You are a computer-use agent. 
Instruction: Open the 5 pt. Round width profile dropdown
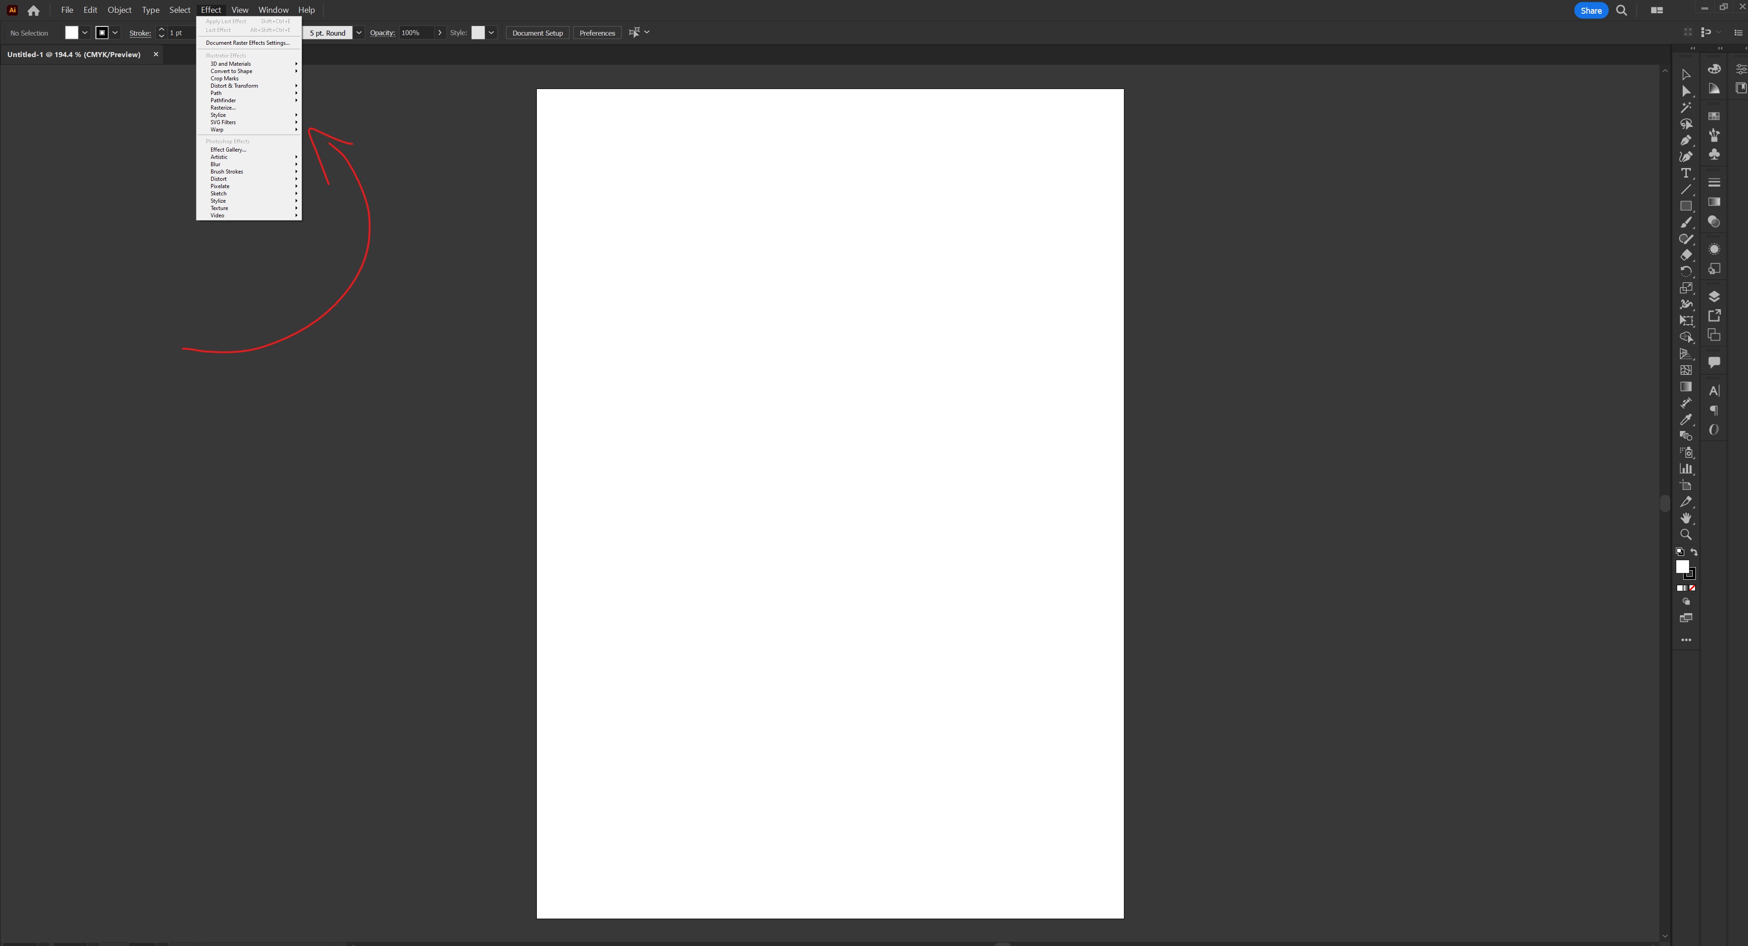tap(358, 32)
